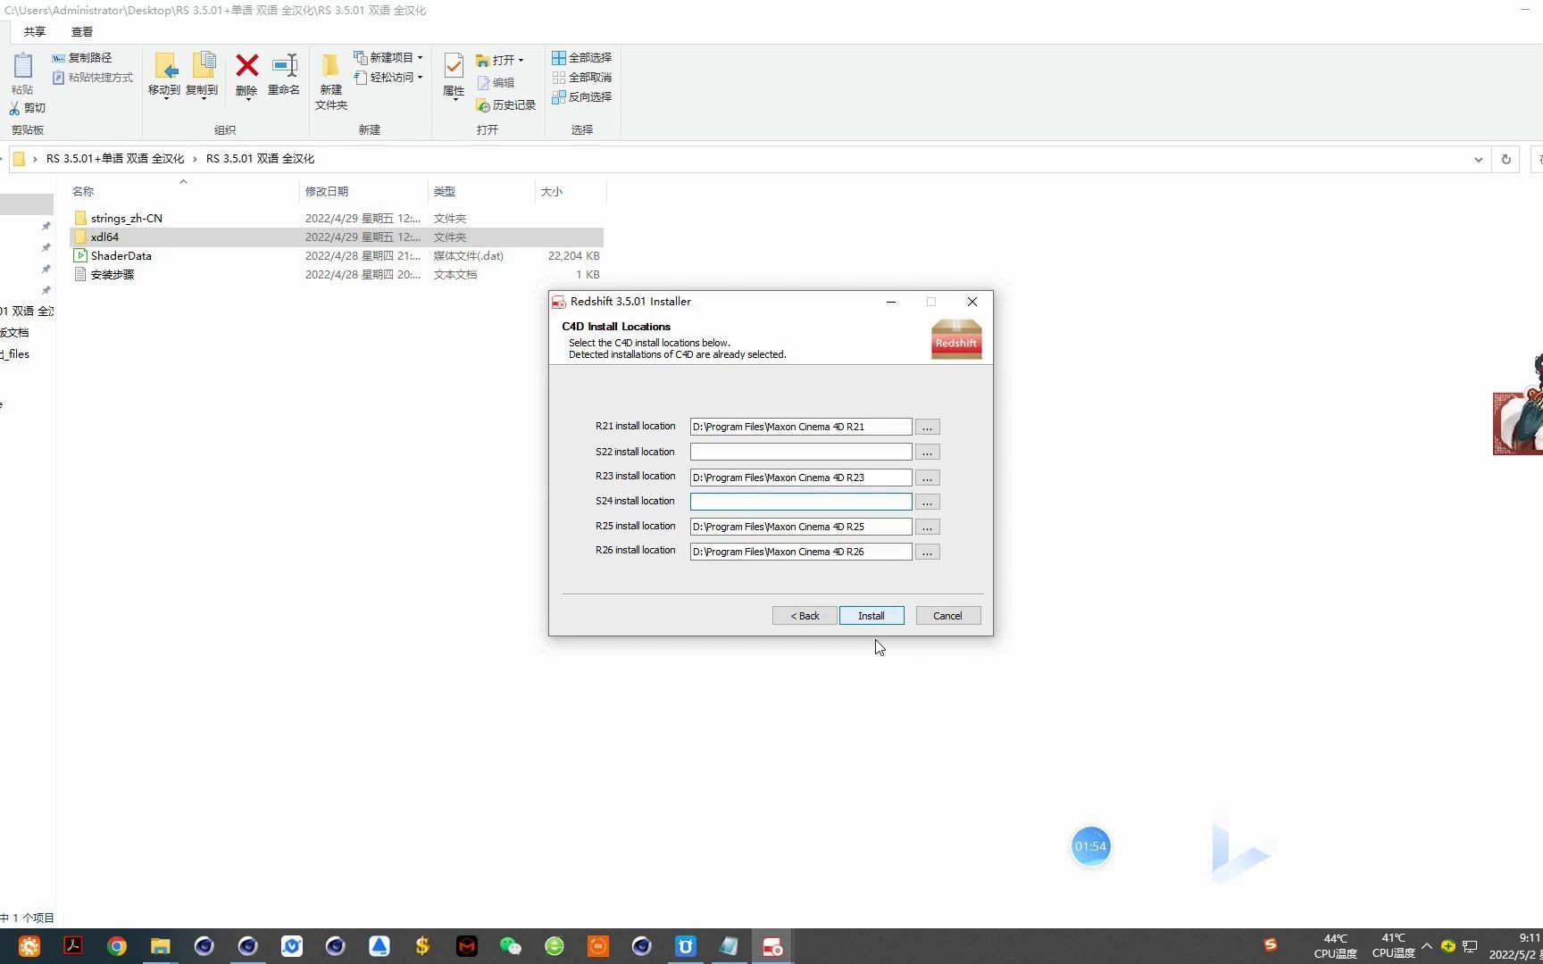Screen dimensions: 1543x964
Task: Browse for R23 install location
Action: [x=928, y=477]
